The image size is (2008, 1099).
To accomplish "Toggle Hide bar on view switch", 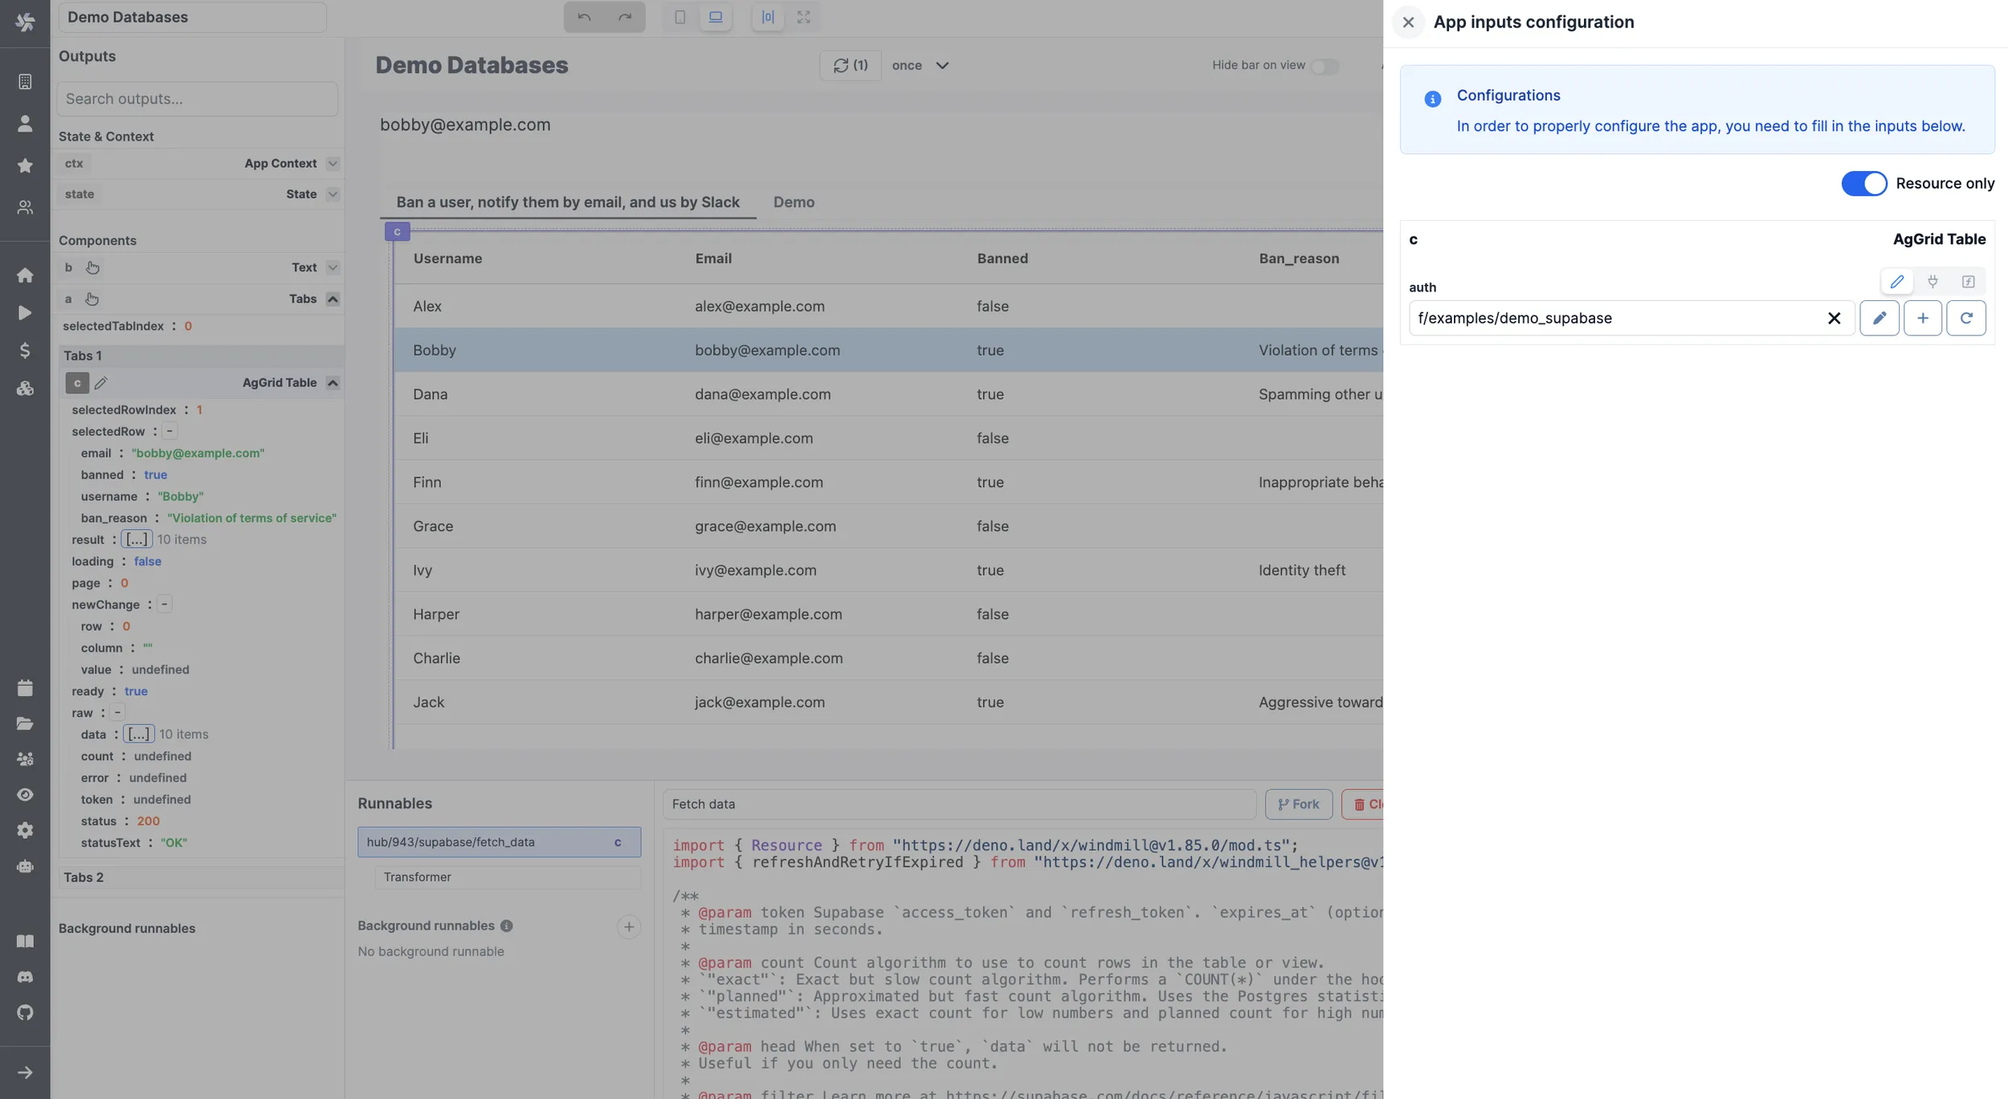I will click(1324, 66).
